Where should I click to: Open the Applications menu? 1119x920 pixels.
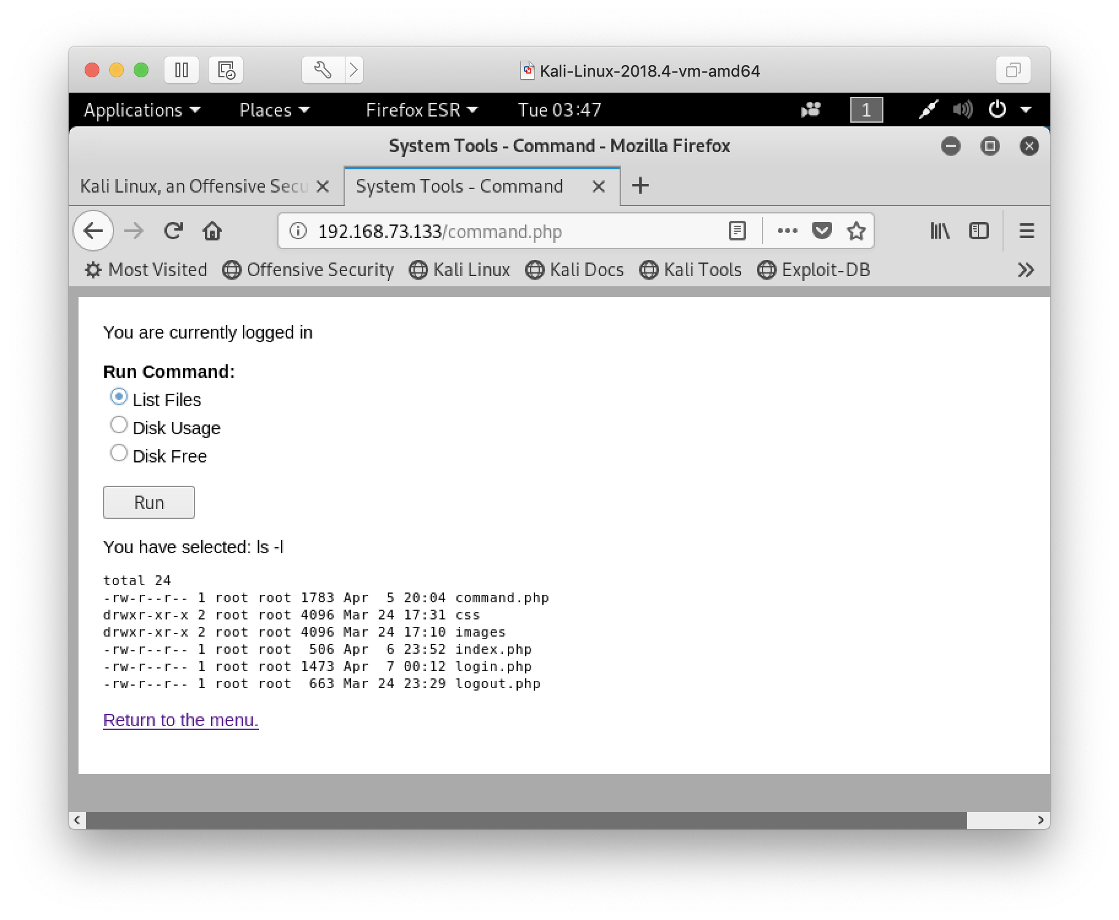click(x=142, y=110)
